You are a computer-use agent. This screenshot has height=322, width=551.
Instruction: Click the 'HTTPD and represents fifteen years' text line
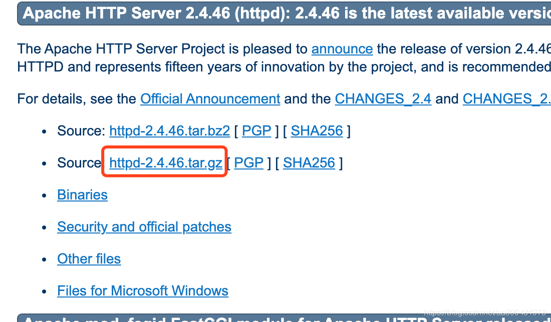(x=284, y=66)
